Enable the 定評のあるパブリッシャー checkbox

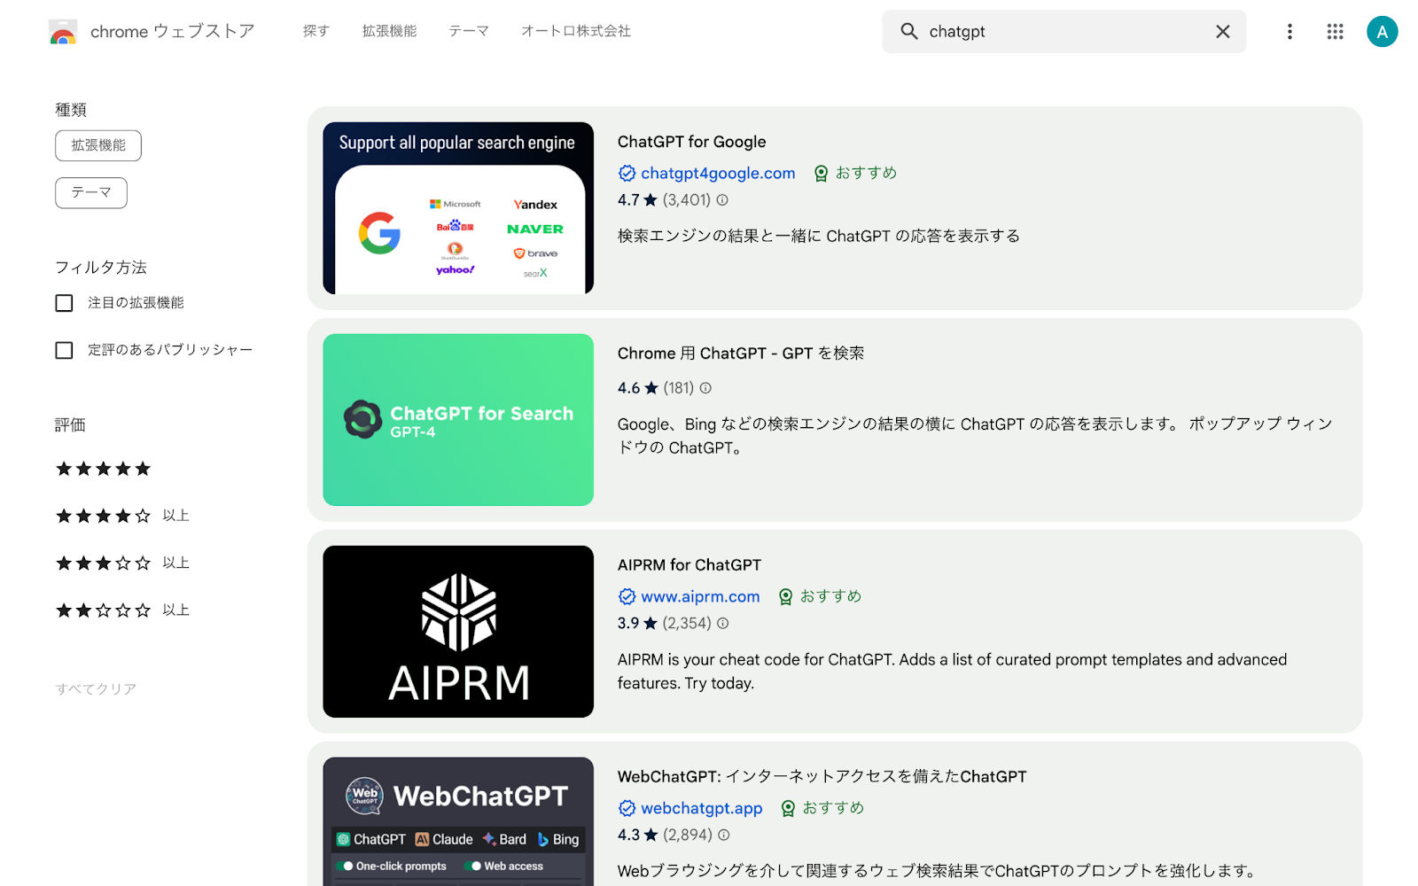pos(64,350)
